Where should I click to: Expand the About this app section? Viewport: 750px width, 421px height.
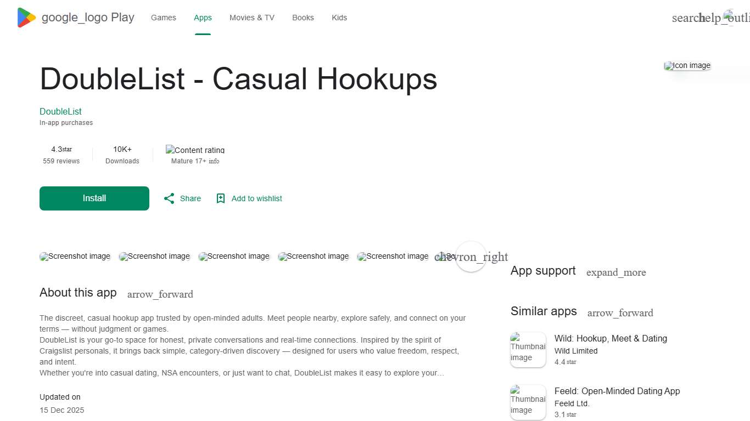(160, 294)
